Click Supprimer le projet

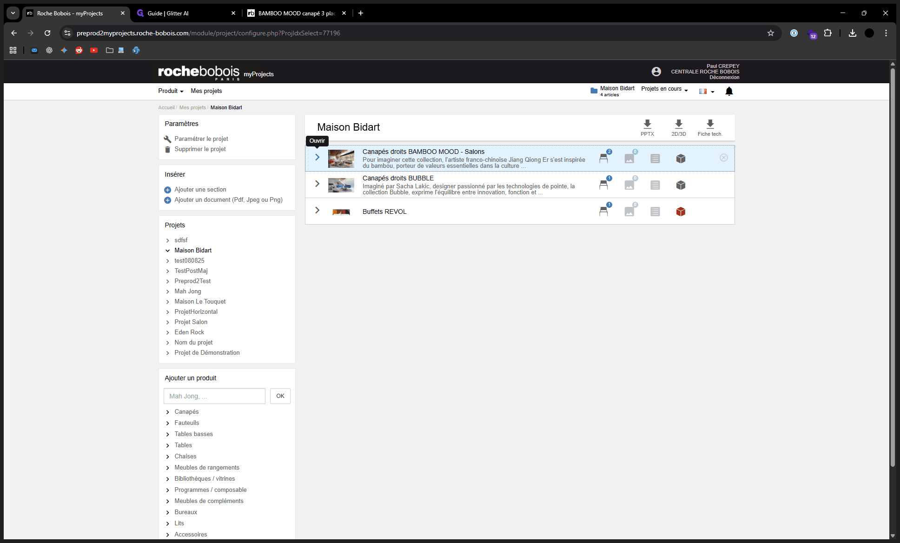click(200, 149)
